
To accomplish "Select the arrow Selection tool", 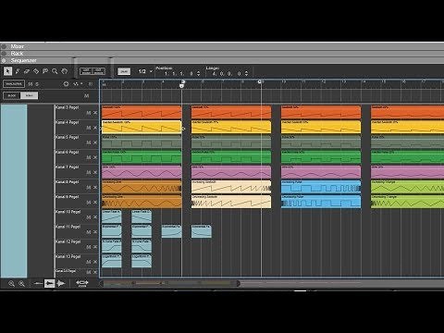I will (x=7, y=71).
